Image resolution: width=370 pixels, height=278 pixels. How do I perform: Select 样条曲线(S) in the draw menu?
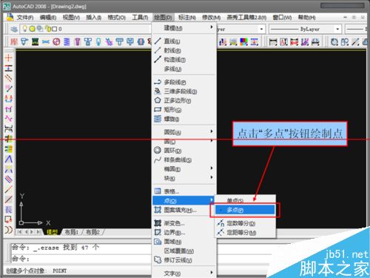(x=184, y=160)
